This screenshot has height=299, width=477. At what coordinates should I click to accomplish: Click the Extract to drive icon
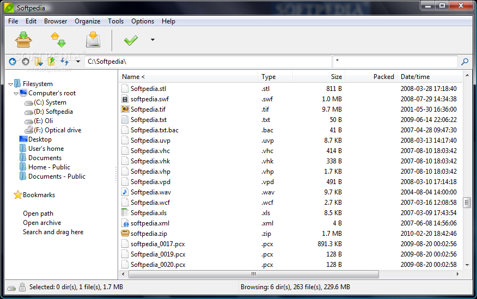point(93,40)
